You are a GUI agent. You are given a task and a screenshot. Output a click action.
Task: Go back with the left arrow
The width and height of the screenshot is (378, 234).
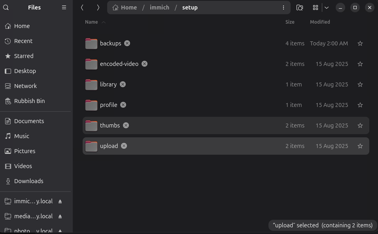pyautogui.click(x=82, y=7)
